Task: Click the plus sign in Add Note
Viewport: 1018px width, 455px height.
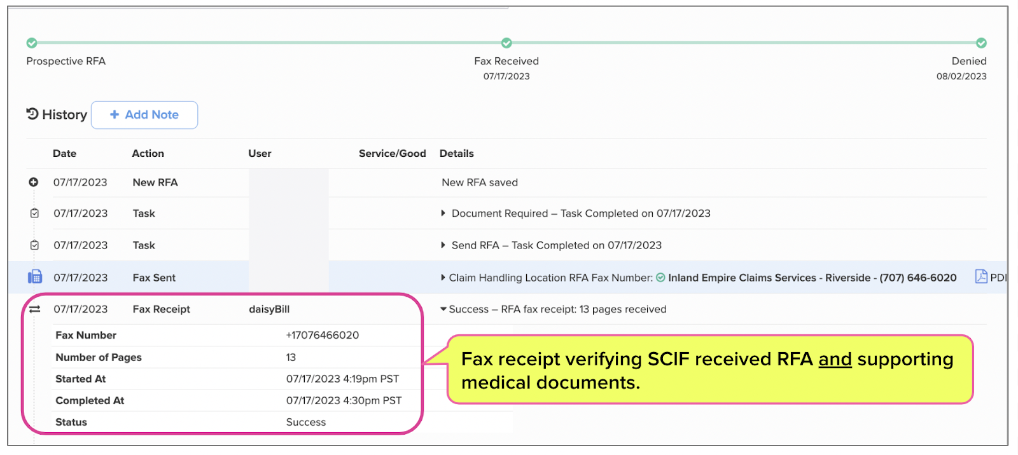Action: [x=115, y=114]
